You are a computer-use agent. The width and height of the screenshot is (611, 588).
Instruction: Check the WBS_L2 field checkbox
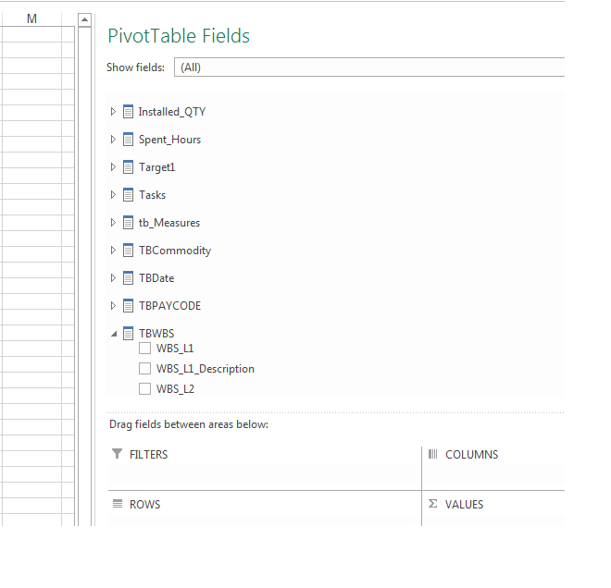pyautogui.click(x=145, y=388)
